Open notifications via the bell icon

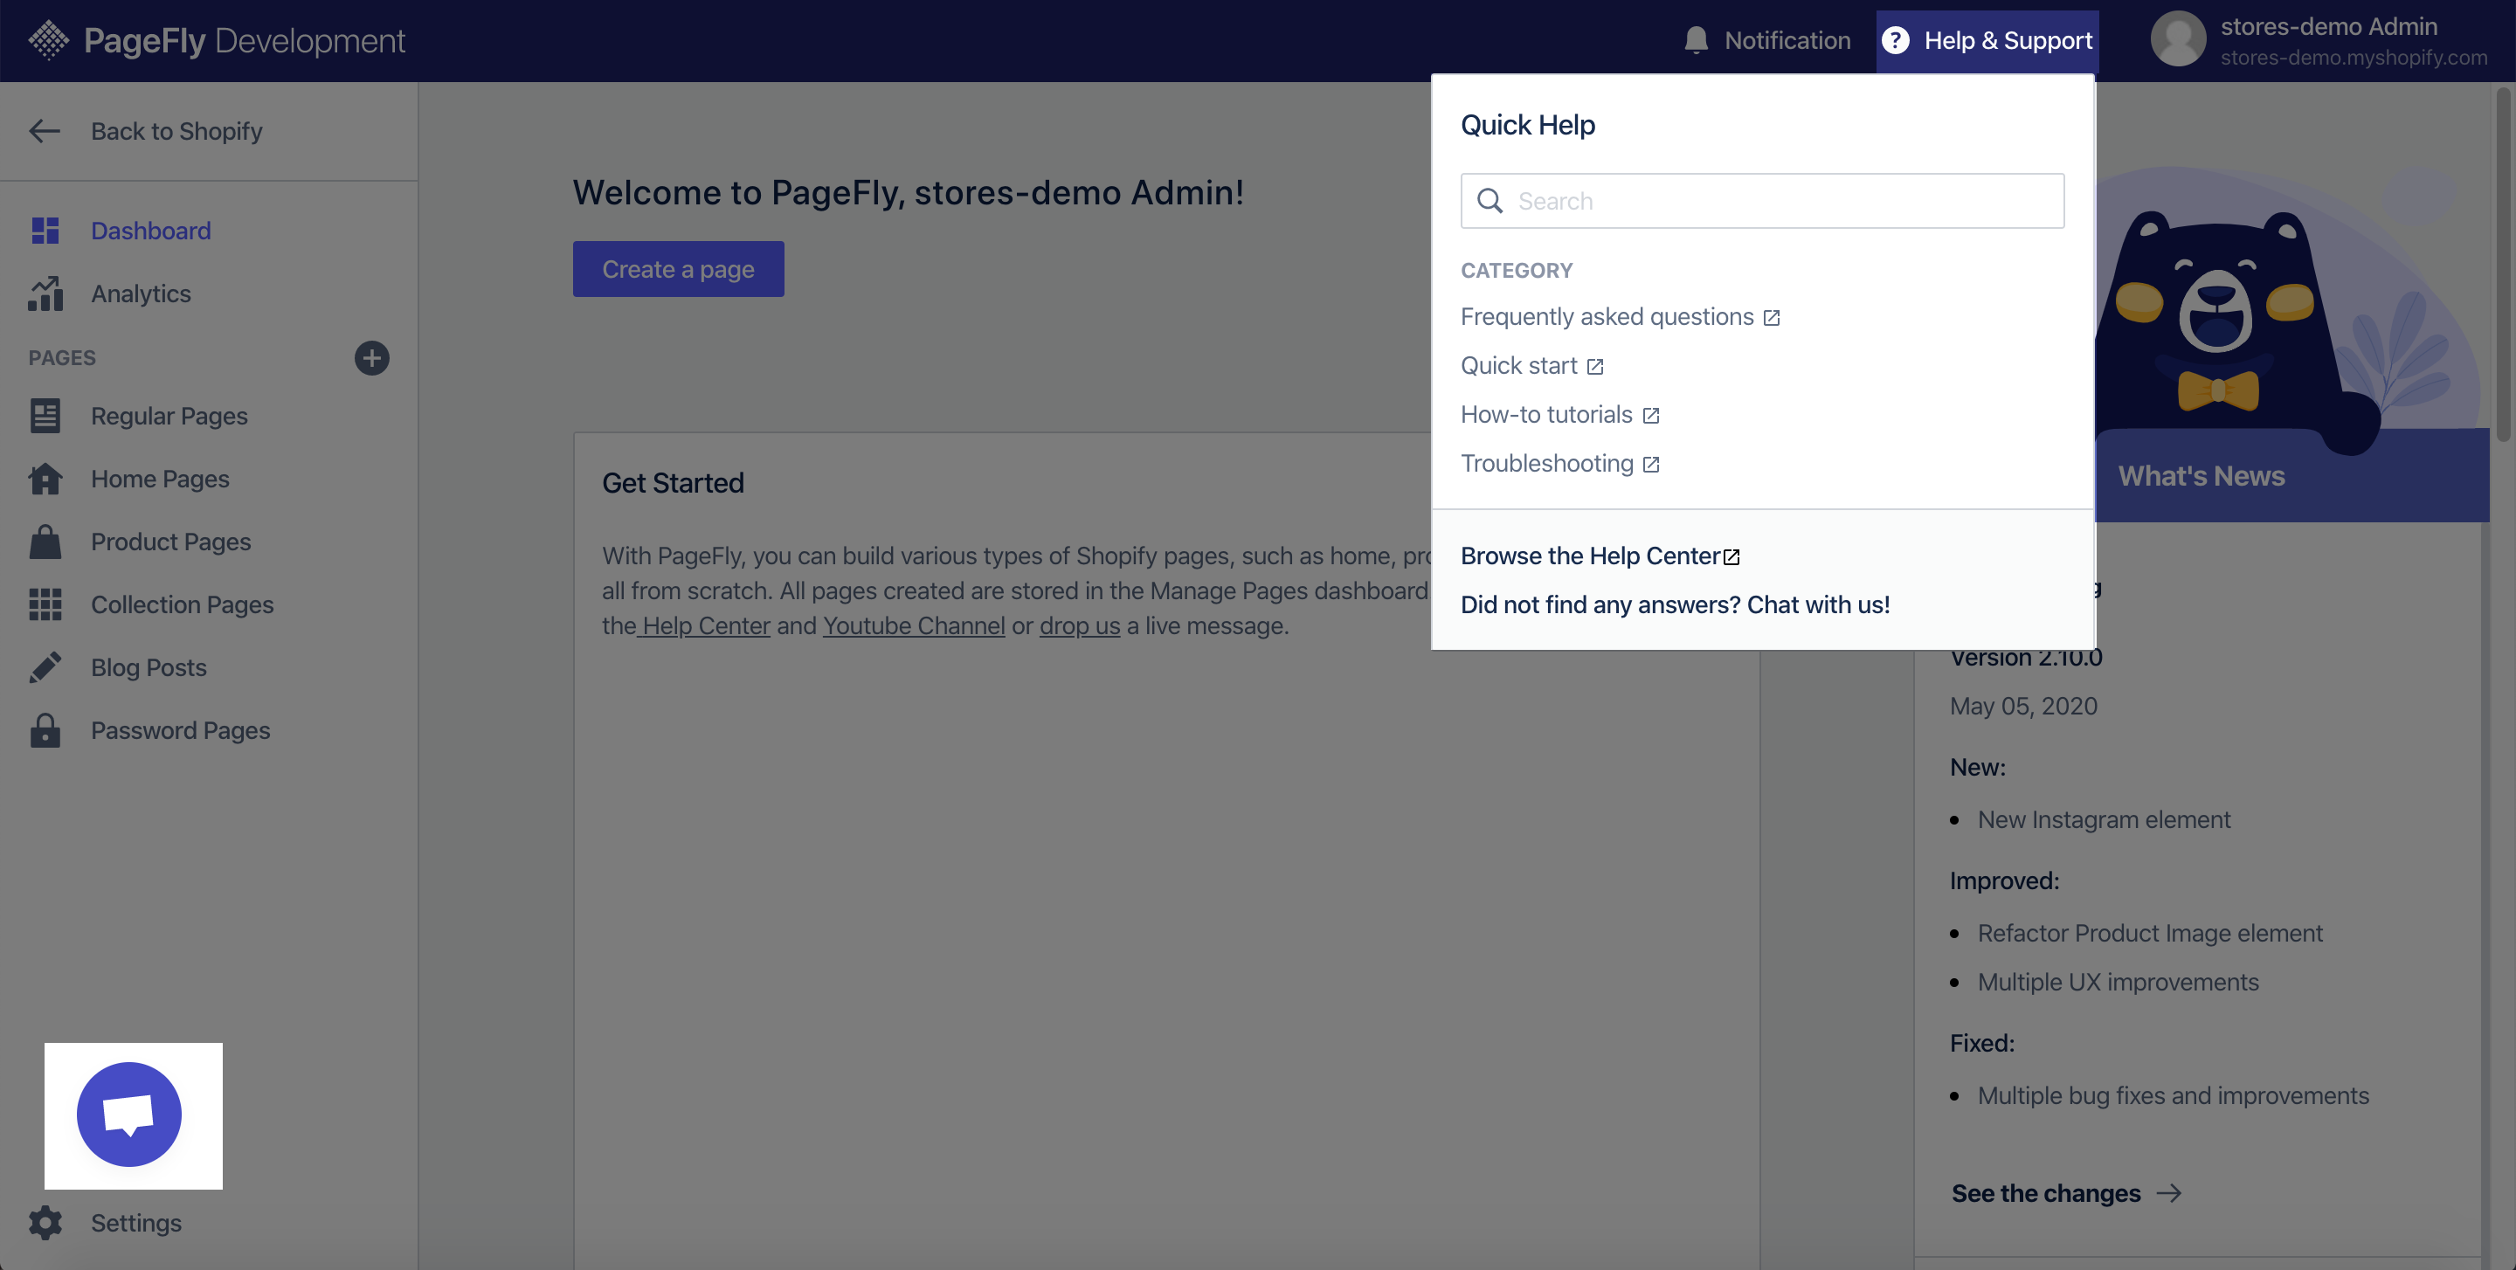coord(1696,40)
